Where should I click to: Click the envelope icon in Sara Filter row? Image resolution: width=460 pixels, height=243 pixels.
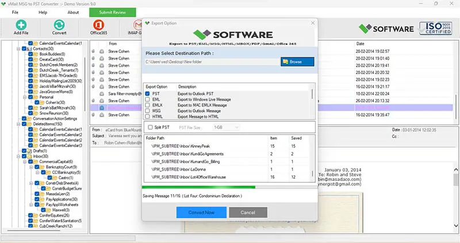pos(102,94)
